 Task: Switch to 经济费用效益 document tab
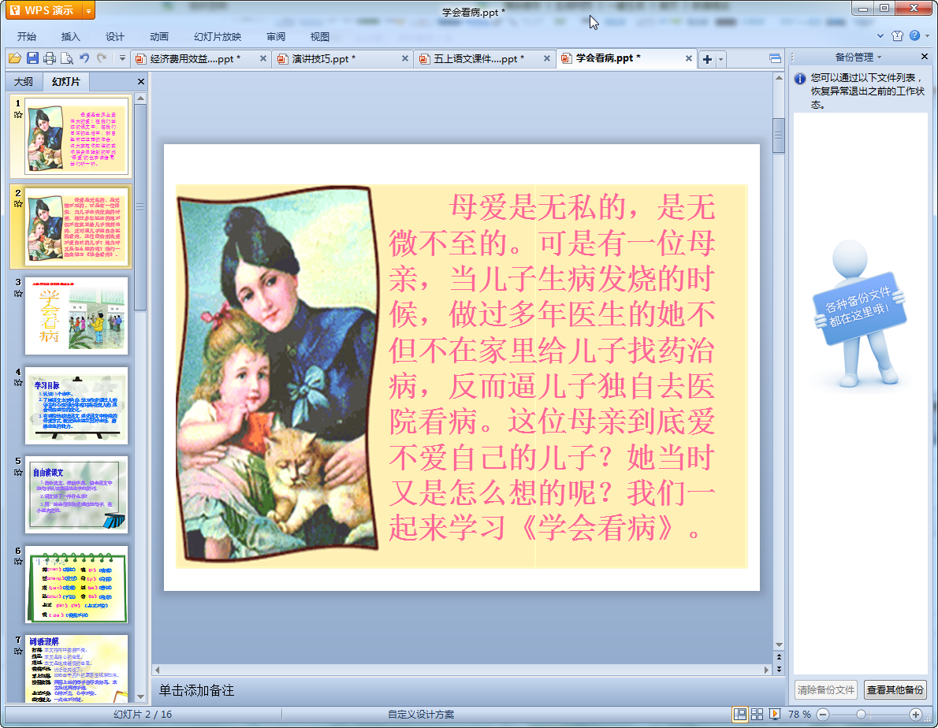pyautogui.click(x=195, y=58)
